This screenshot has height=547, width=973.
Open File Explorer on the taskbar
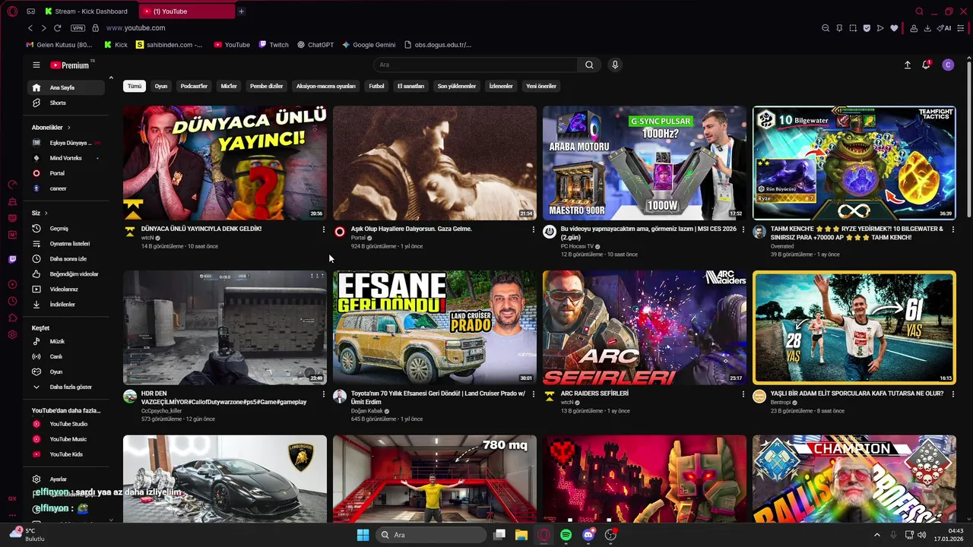[521, 535]
